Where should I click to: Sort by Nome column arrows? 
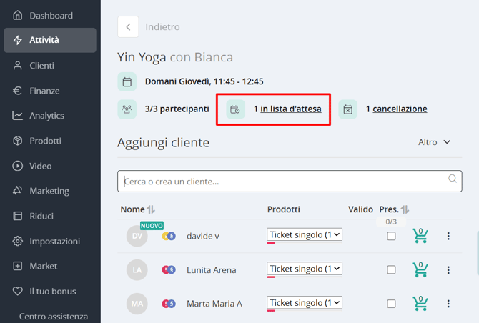point(151,209)
